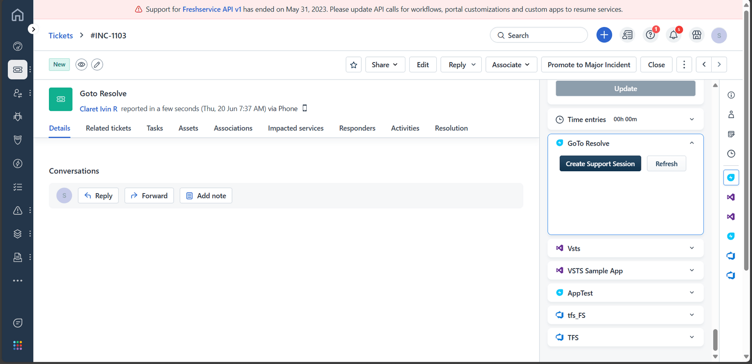
Task: Open the Associate dropdown
Action: (x=511, y=65)
